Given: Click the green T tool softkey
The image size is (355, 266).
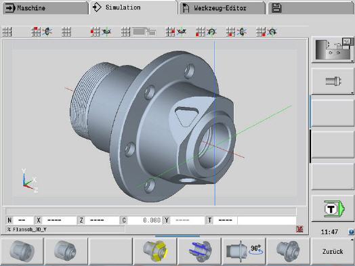Looking at the screenshot, I should pyautogui.click(x=333, y=208).
